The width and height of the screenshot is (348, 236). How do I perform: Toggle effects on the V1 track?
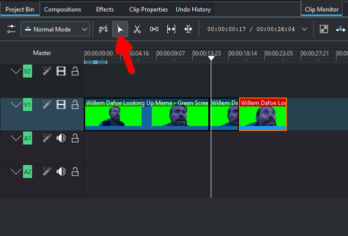(47, 104)
